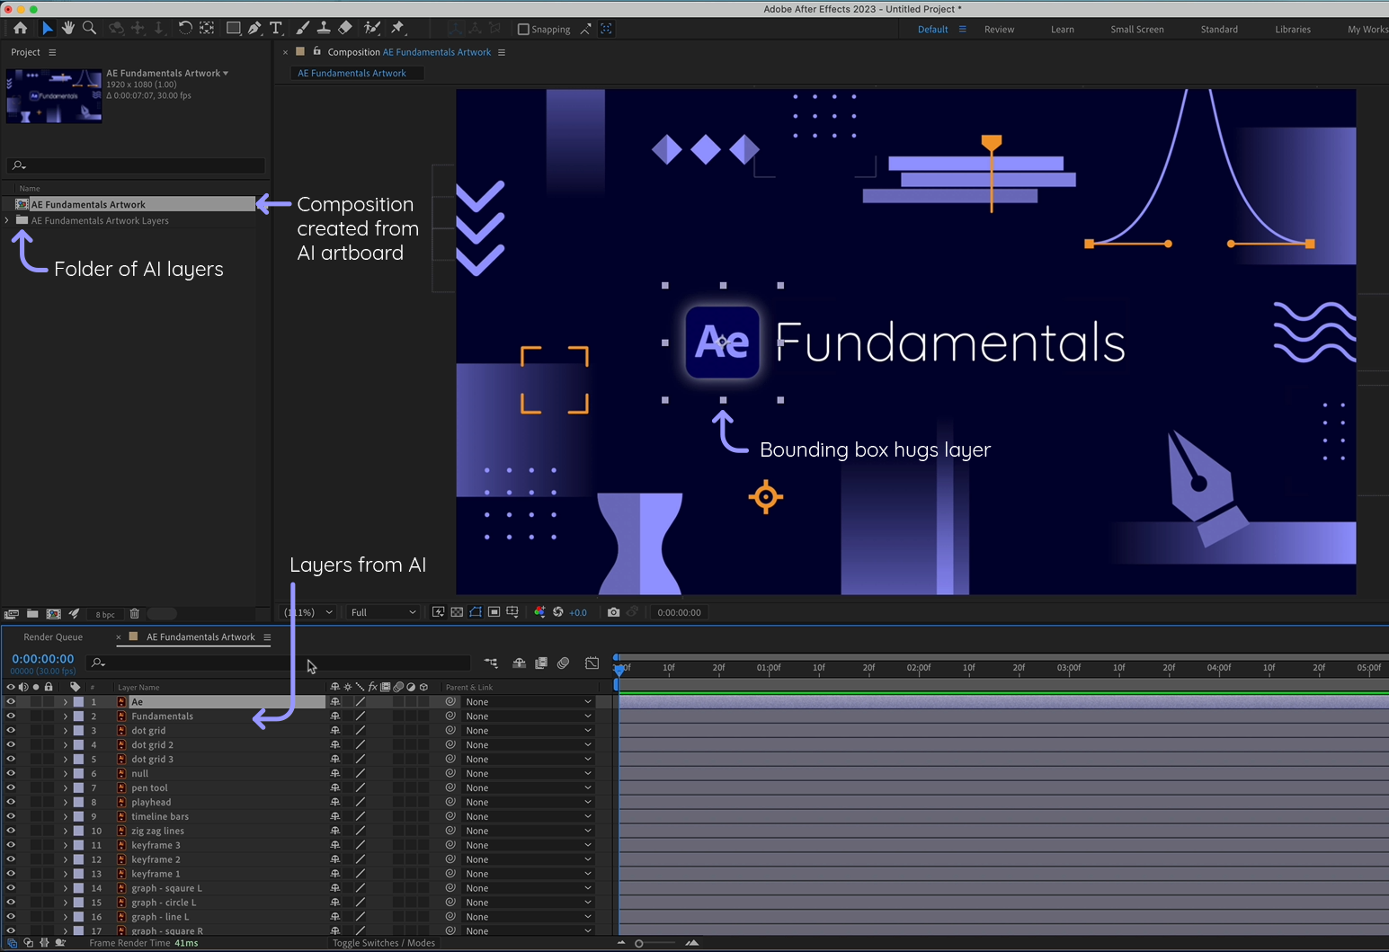Select the Type tool
This screenshot has height=952, width=1389.
(275, 28)
